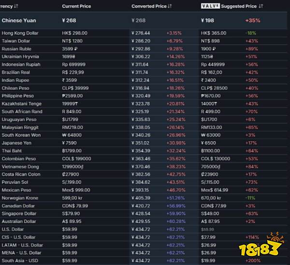Viewport: 290px width, 265px height.
Task: Click the ₩ 64800 current price
Action: click(x=72, y=135)
